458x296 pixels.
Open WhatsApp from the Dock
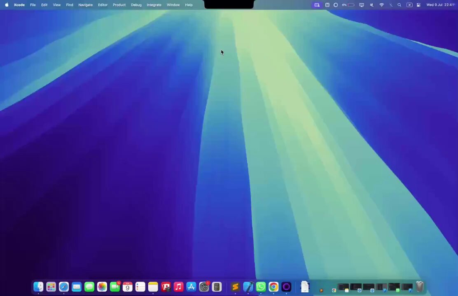click(261, 287)
